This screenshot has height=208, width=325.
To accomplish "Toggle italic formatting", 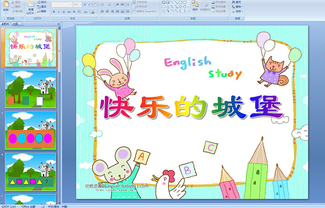I will 58,12.
